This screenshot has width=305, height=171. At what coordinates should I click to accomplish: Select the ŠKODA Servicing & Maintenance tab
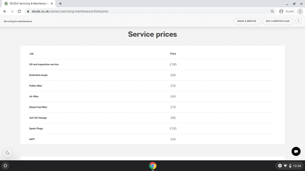pos(29,3)
